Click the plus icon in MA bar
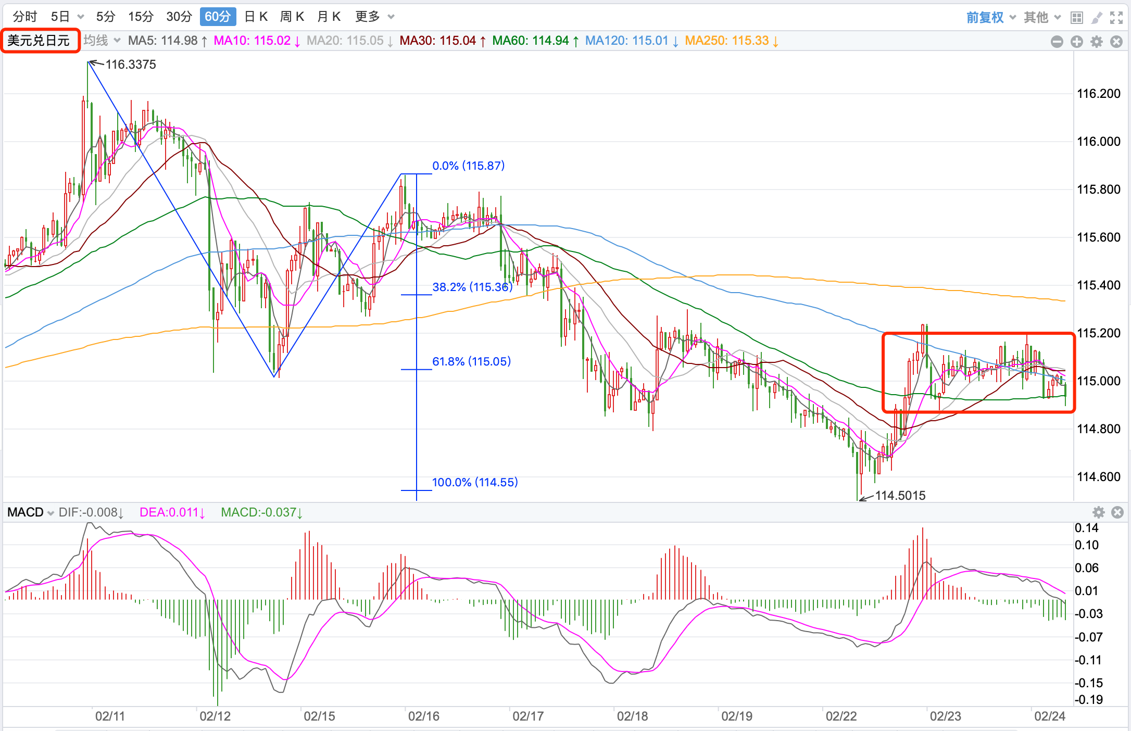This screenshot has width=1131, height=731. tap(1077, 42)
